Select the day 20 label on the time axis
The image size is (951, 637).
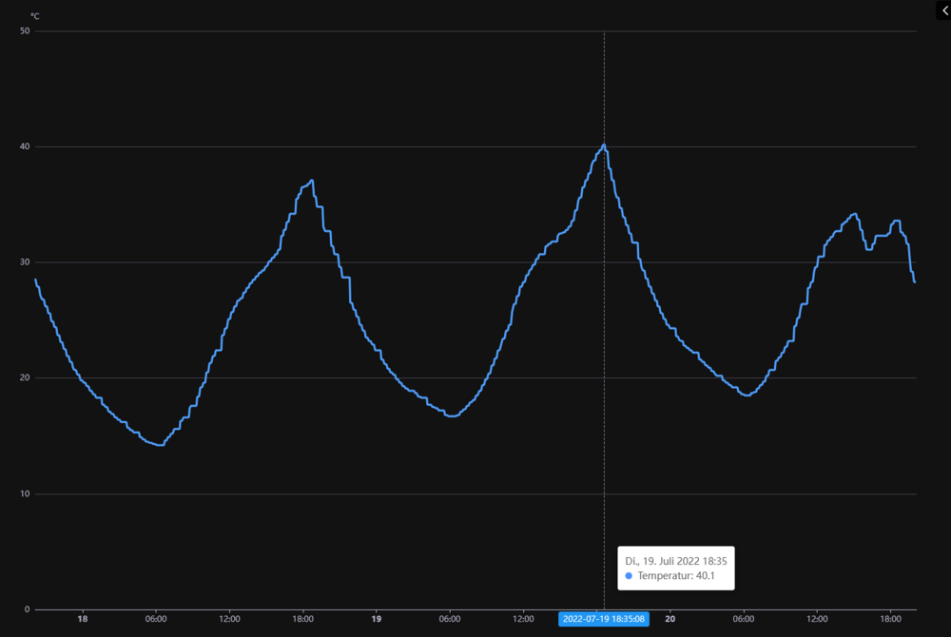pyautogui.click(x=670, y=618)
